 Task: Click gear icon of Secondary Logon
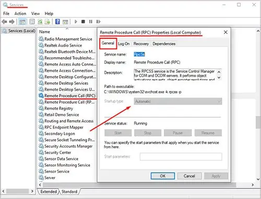click(x=41, y=134)
